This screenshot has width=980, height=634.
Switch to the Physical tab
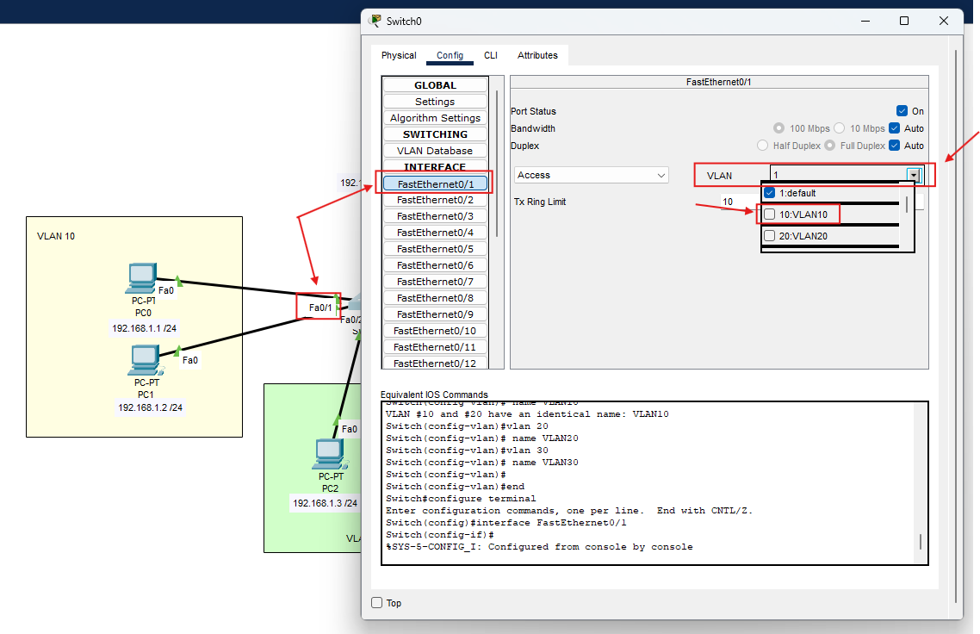pyautogui.click(x=399, y=55)
